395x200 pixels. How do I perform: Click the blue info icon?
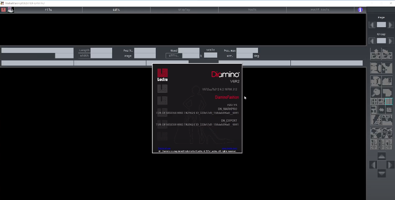coord(360,9)
